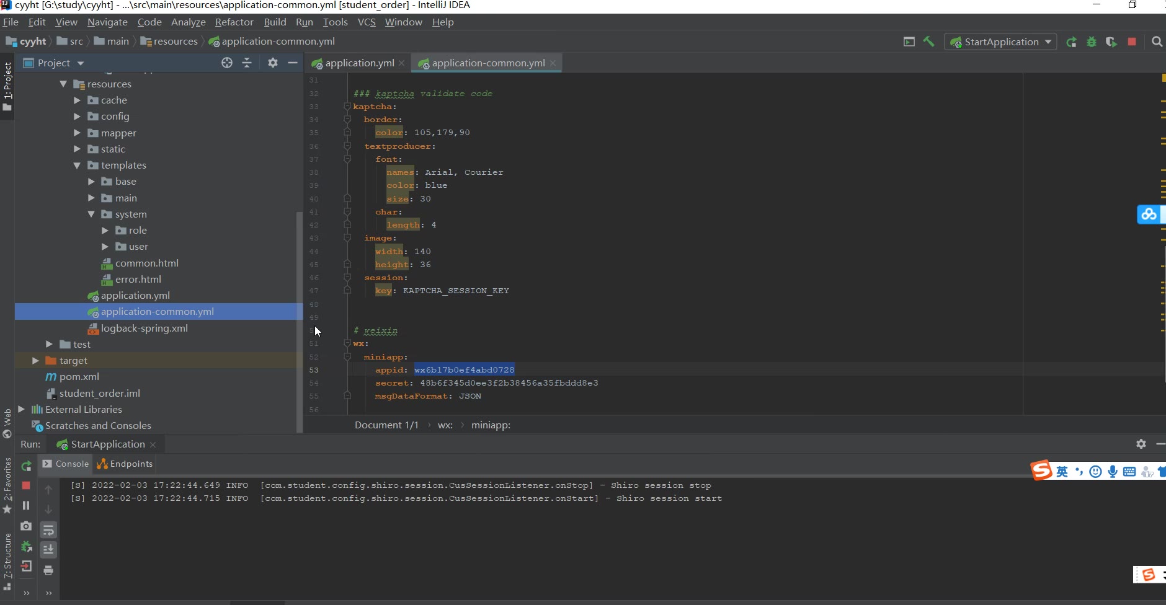Viewport: 1166px width, 605px height.
Task: Open Search Everywhere with the magnifier icon
Action: pyautogui.click(x=1157, y=42)
